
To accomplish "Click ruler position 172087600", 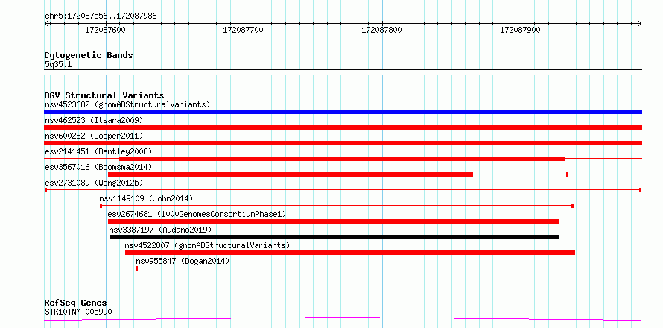I will (105, 30).
